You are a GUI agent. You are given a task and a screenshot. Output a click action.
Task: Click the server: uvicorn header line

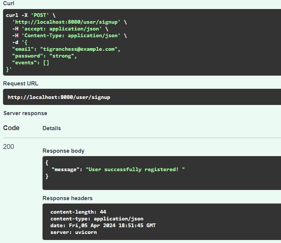click(74, 232)
